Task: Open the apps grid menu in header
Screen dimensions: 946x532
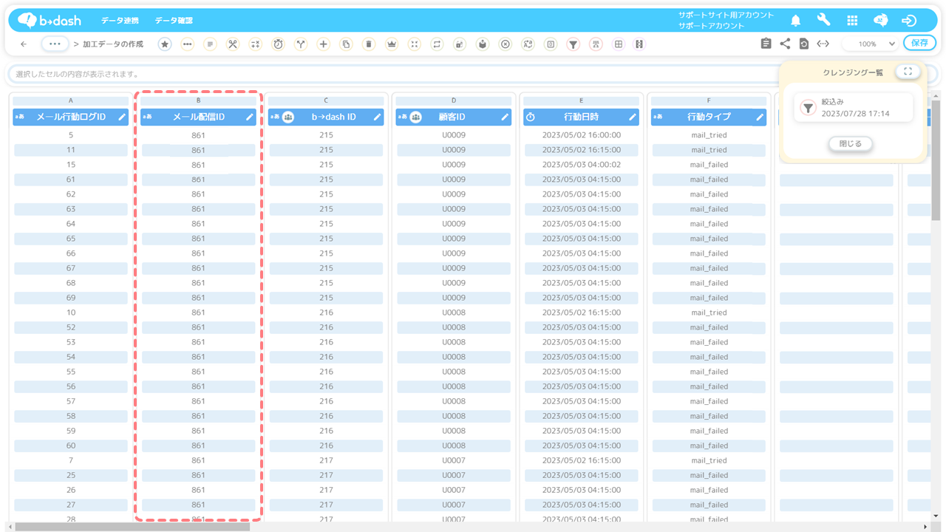Action: pos(852,21)
